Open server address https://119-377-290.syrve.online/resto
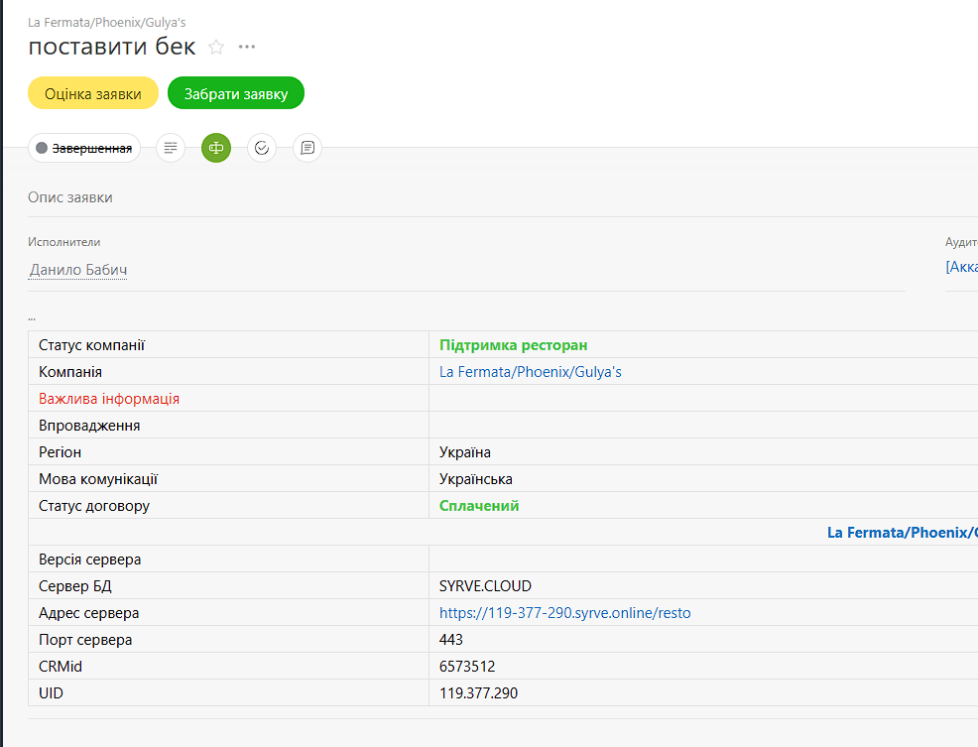This screenshot has height=747, width=978. coord(565,613)
